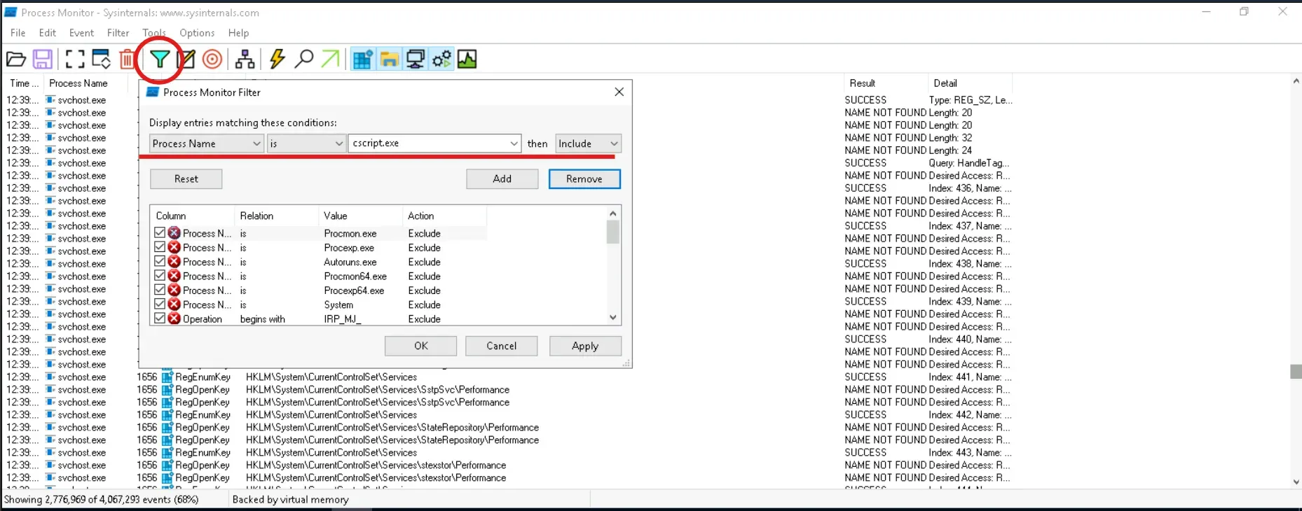Uncheck the Autoruns.exe exclude filter
Screen dimensions: 1302x511
160,262
